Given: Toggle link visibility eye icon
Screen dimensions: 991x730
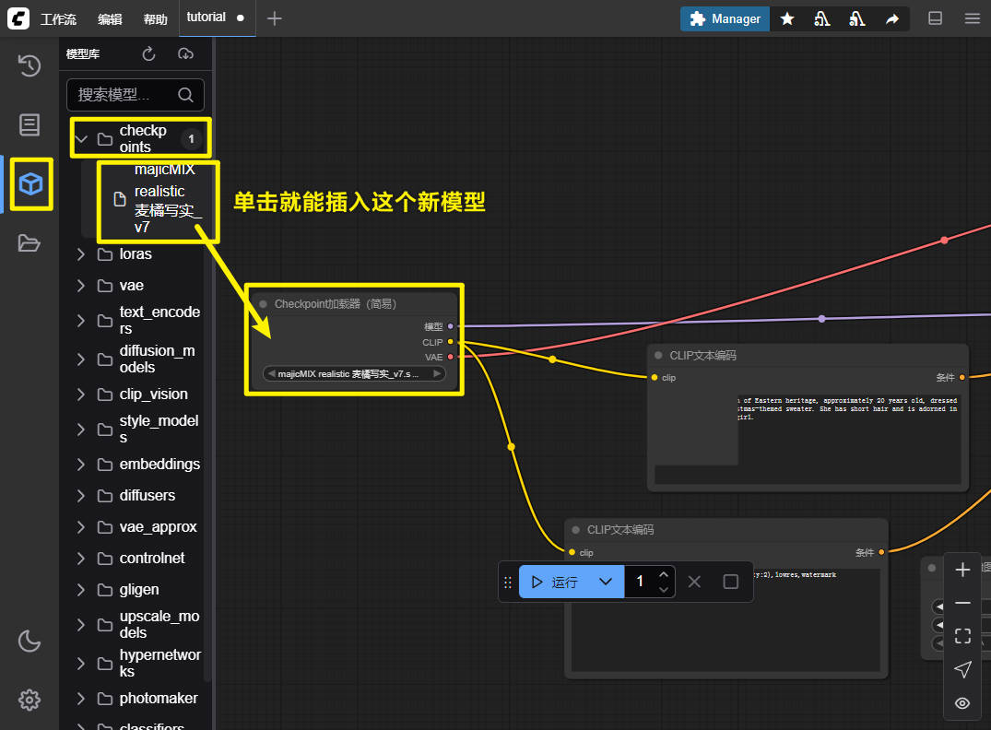Looking at the screenshot, I should point(962,703).
